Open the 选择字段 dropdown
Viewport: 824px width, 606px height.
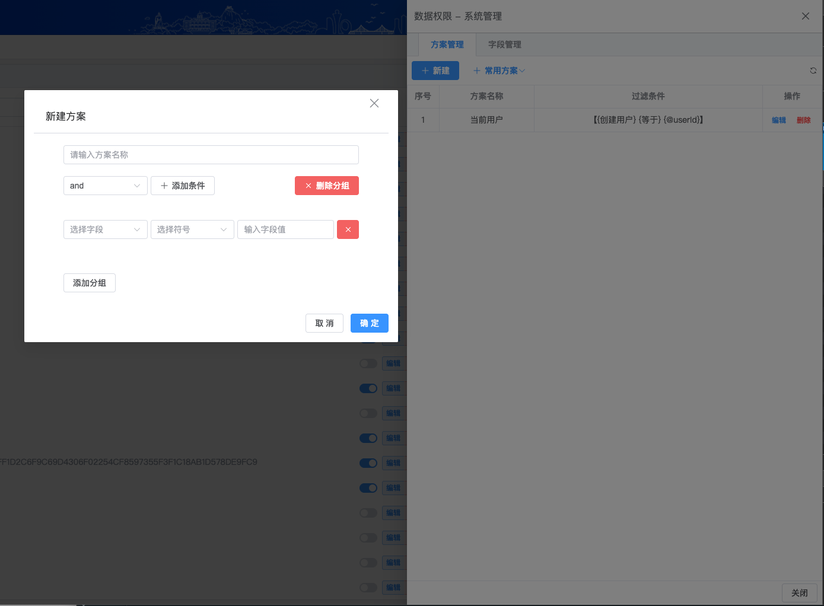pyautogui.click(x=105, y=229)
